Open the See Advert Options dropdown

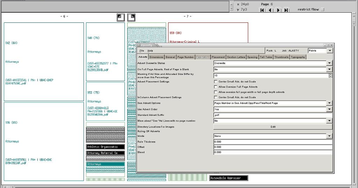click(329, 103)
